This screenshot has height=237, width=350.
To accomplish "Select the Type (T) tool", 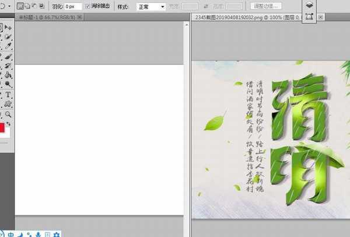I will 9,95.
